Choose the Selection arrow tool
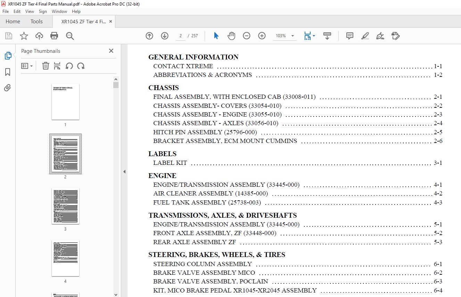This screenshot has width=461, height=297. pyautogui.click(x=216, y=36)
